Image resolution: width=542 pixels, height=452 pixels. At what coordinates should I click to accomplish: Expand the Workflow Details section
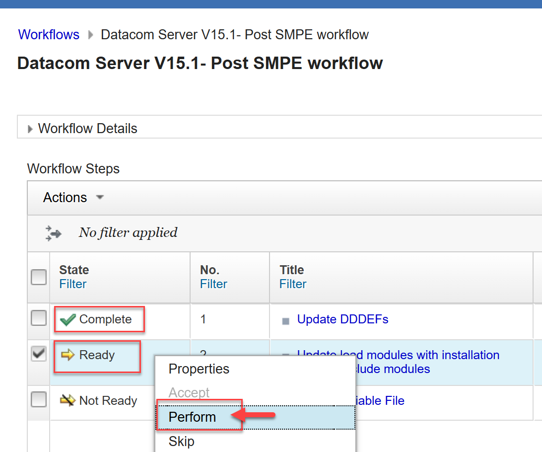(x=31, y=129)
